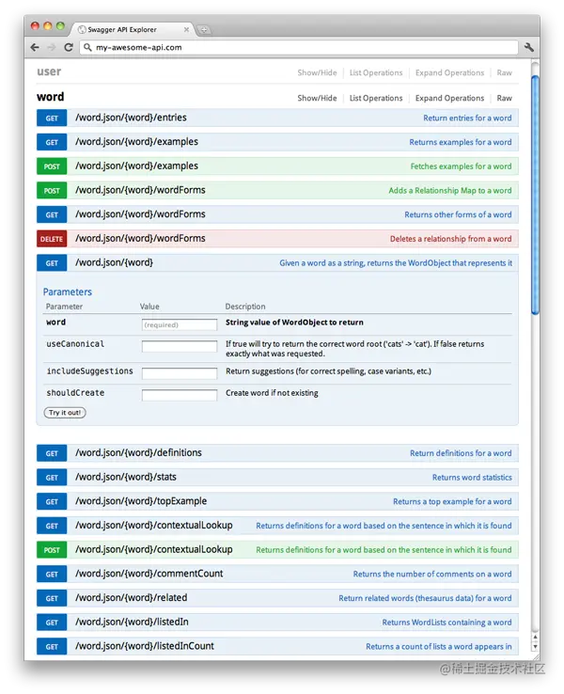The height and width of the screenshot is (694, 564).
Task: Click 'Returns the number of comments on a word'
Action: 432,574
